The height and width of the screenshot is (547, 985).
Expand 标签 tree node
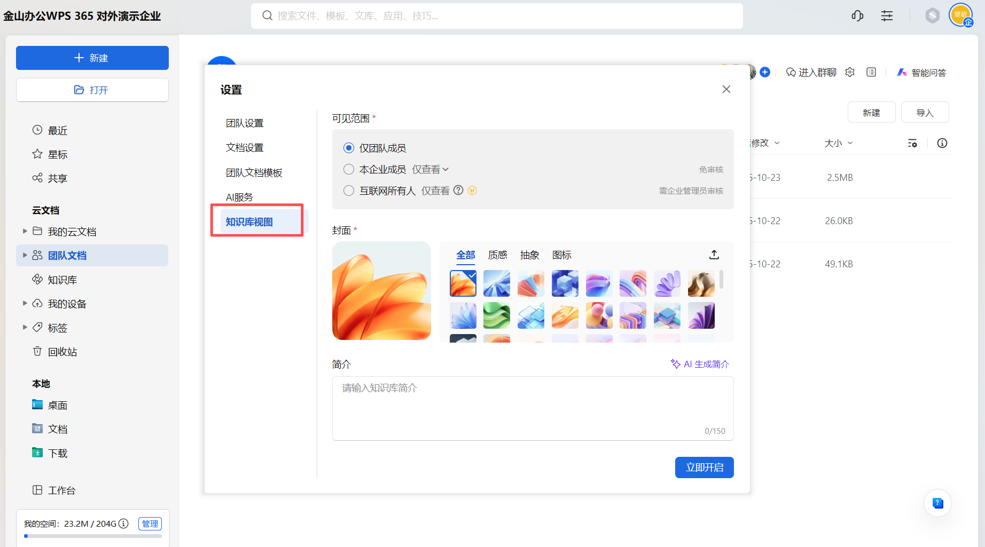click(x=25, y=327)
